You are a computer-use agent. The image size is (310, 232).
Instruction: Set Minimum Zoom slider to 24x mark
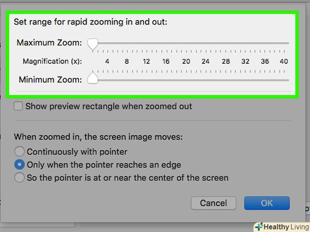pyautogui.click(x=206, y=80)
